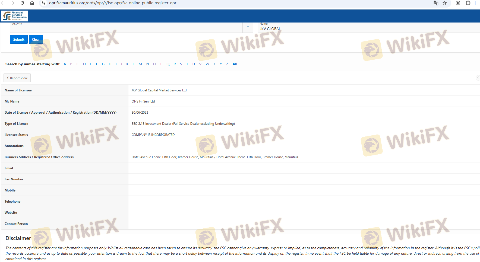The image size is (480, 262).
Task: Click the 'Name of Licensee' row label
Action: (18, 90)
